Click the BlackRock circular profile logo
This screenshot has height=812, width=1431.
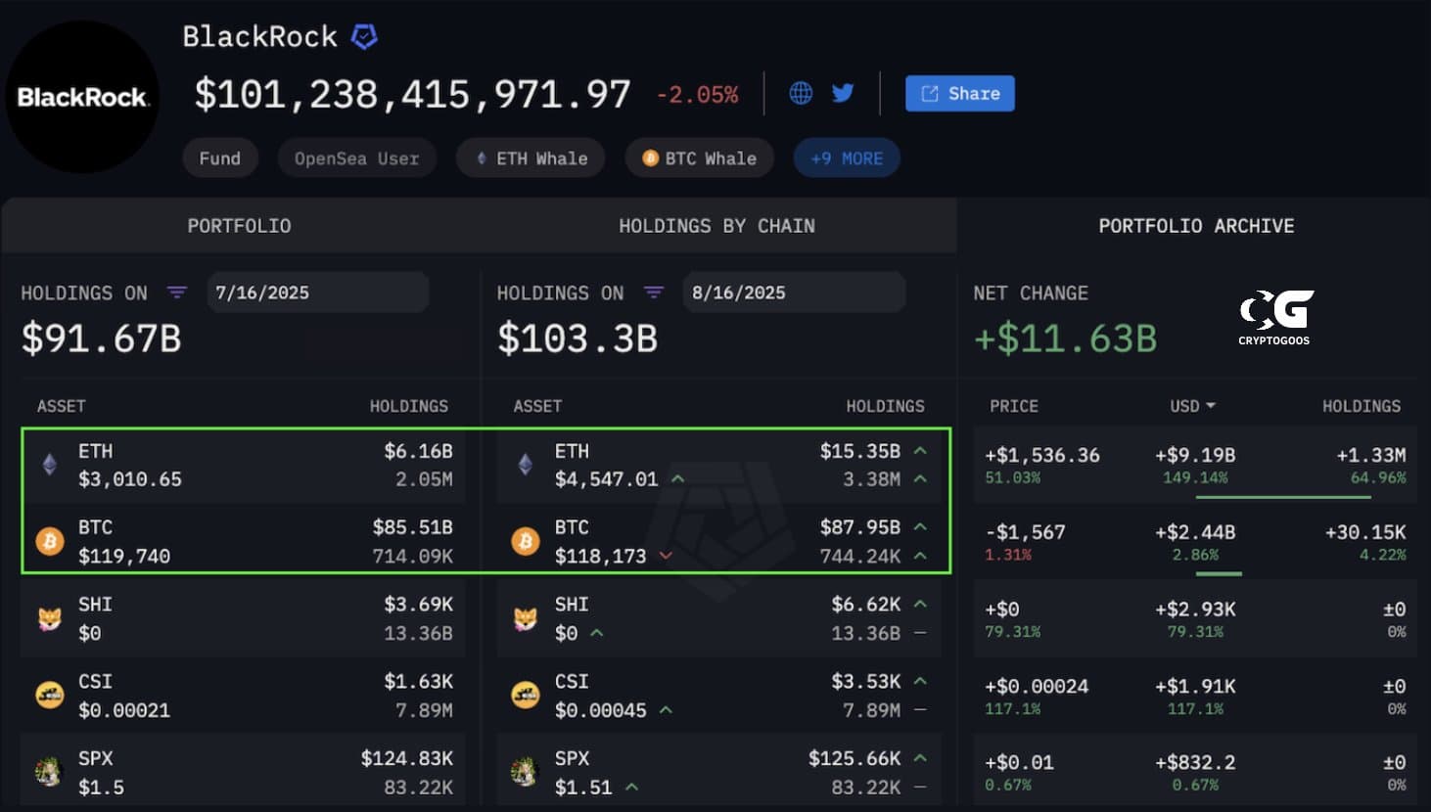click(82, 95)
